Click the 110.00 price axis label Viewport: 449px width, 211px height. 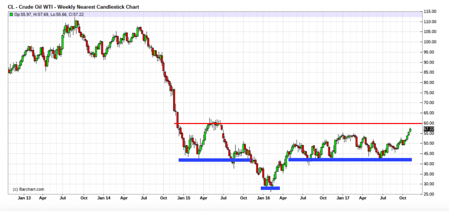point(430,22)
